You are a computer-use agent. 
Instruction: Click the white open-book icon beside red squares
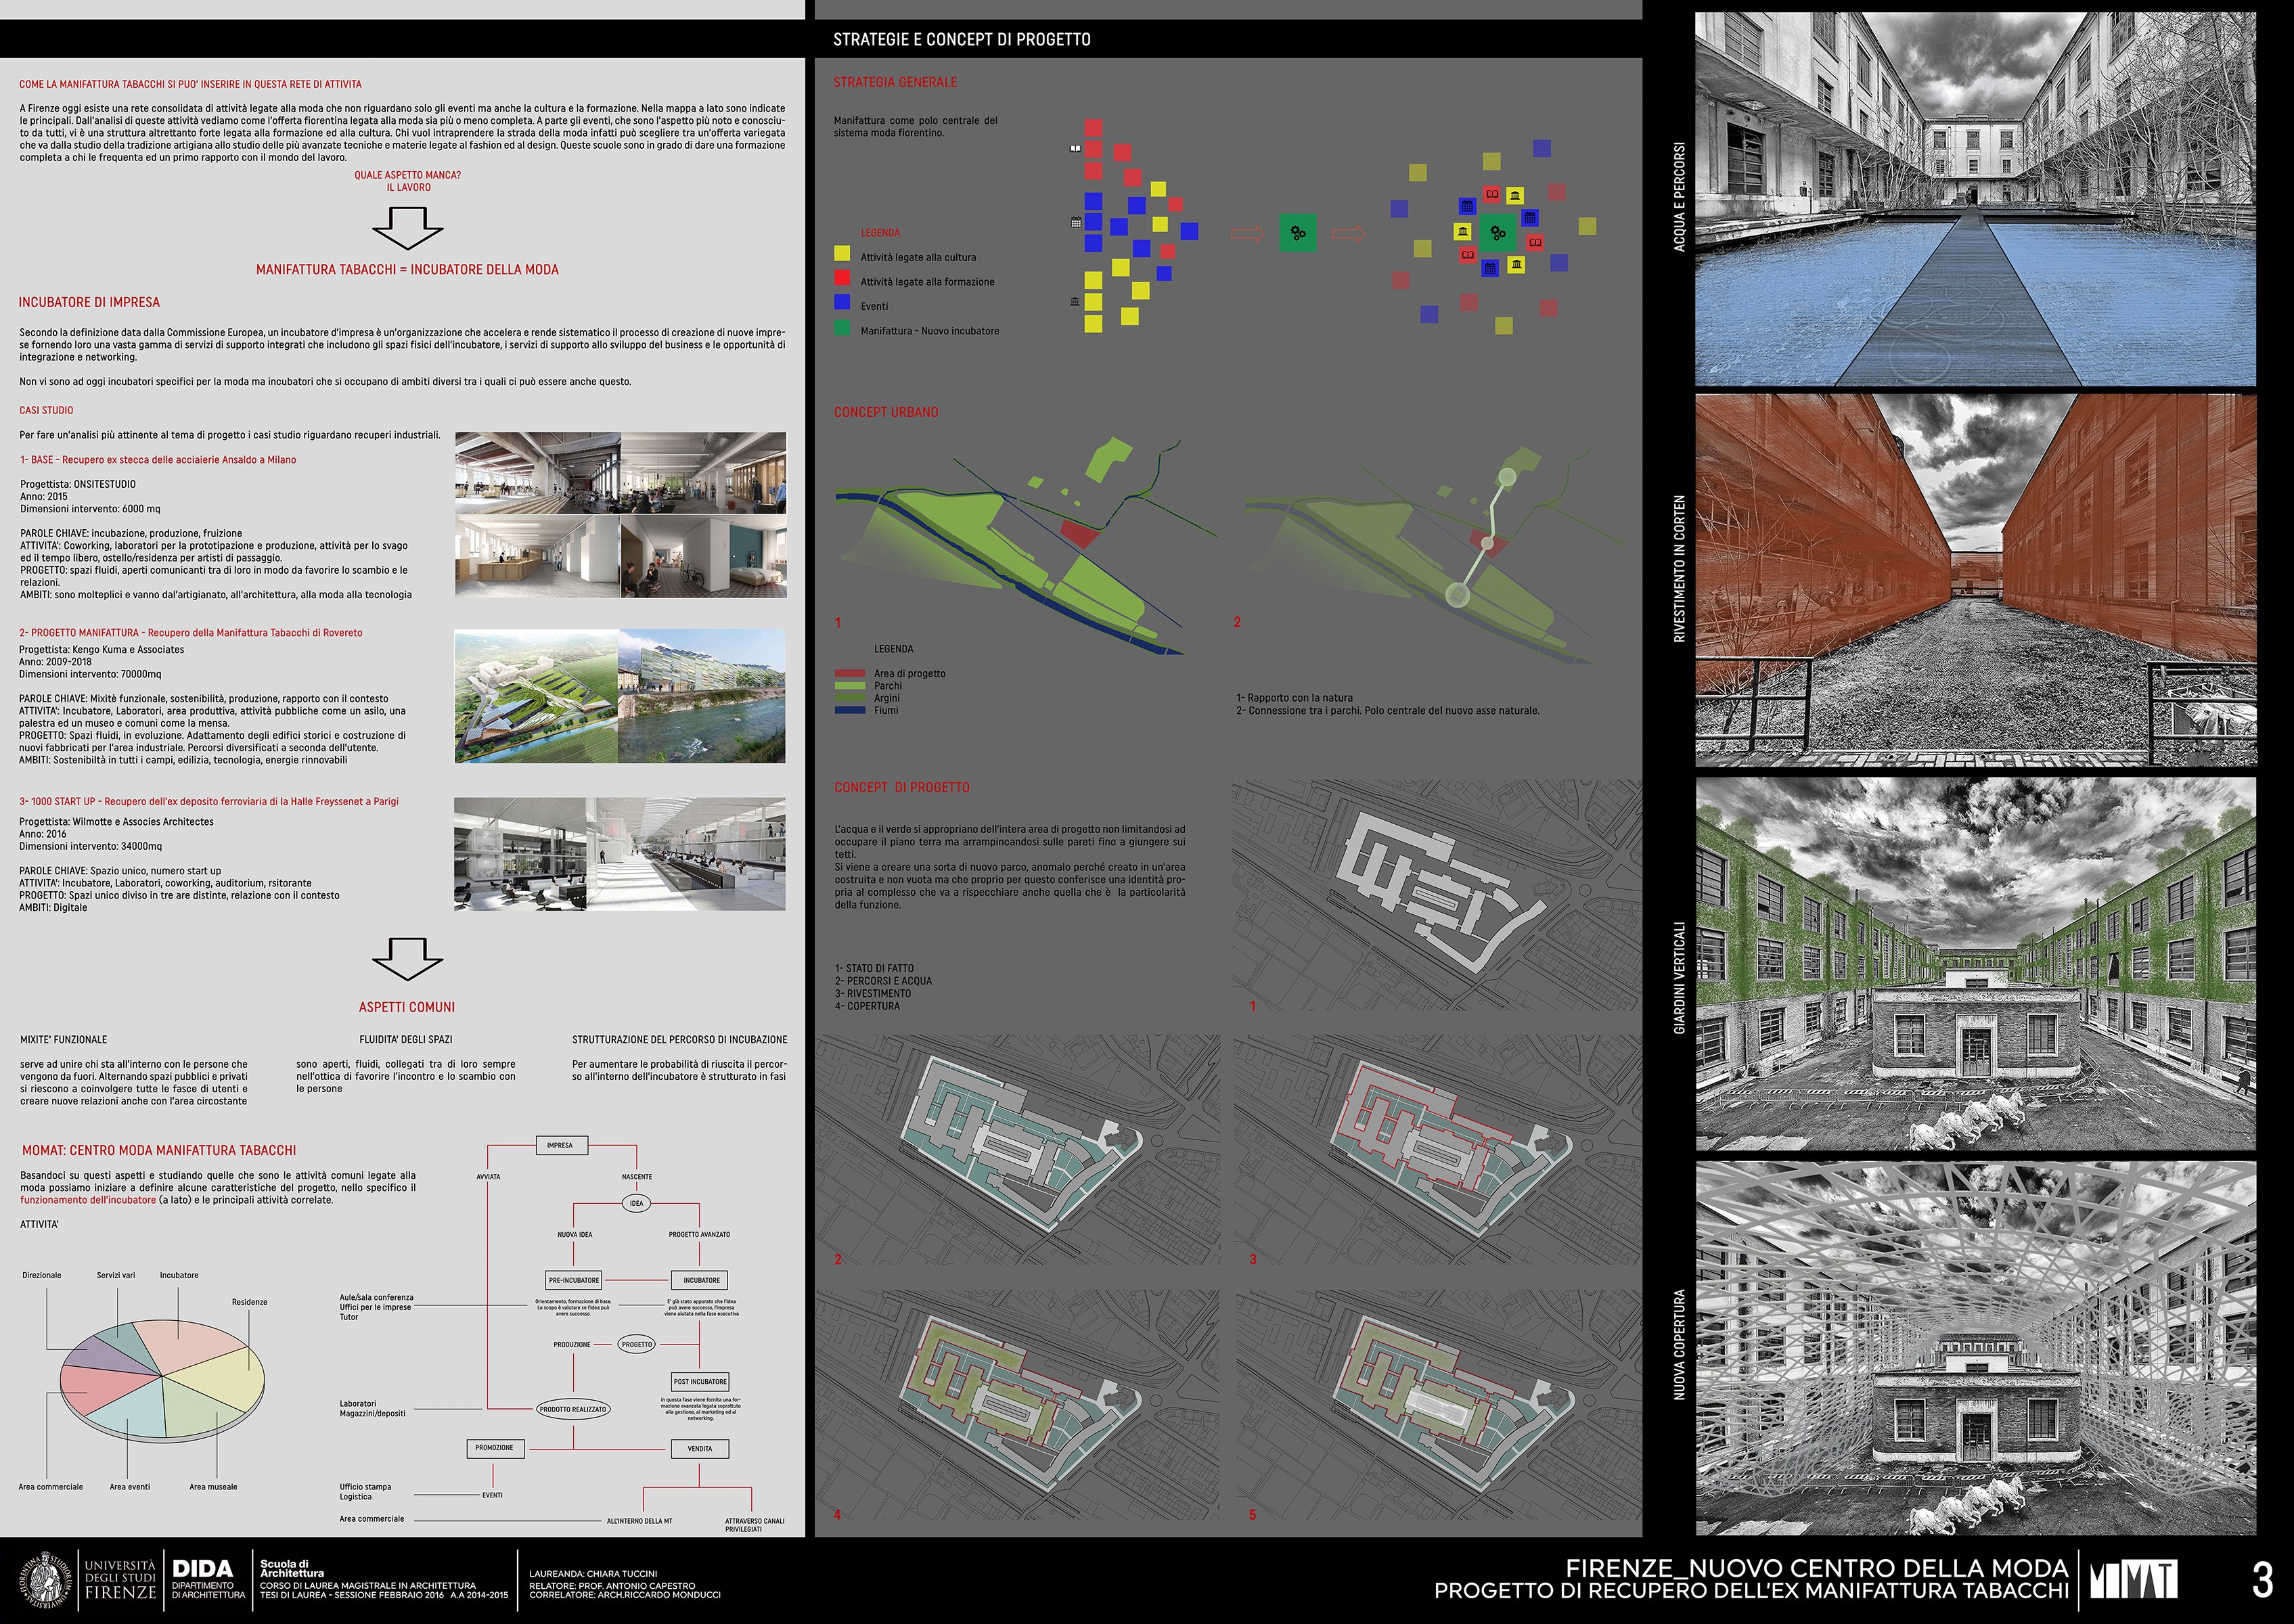point(1075,149)
